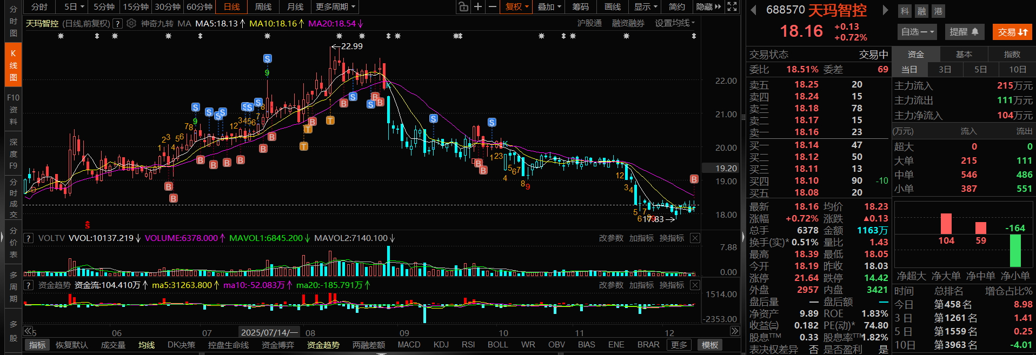Screen dimensions: 1036x355
Task: Close the 资金趋势 indicator panel
Action: 695,285
